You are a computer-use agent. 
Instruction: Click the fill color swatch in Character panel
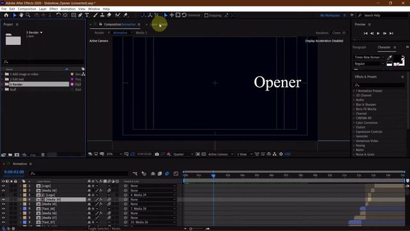coord(397,58)
